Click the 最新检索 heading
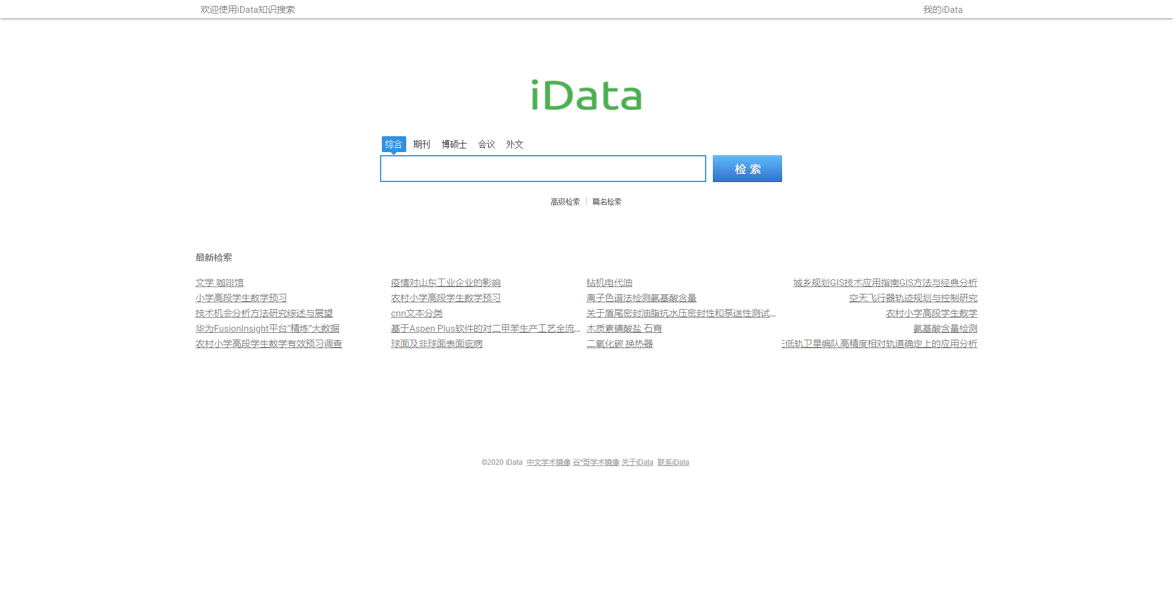 (x=214, y=258)
